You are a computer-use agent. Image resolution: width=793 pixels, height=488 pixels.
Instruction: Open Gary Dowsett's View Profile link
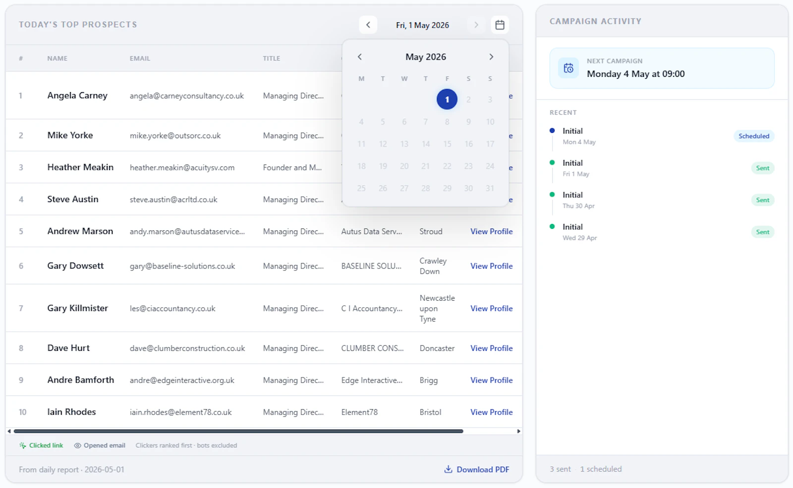pyautogui.click(x=492, y=266)
